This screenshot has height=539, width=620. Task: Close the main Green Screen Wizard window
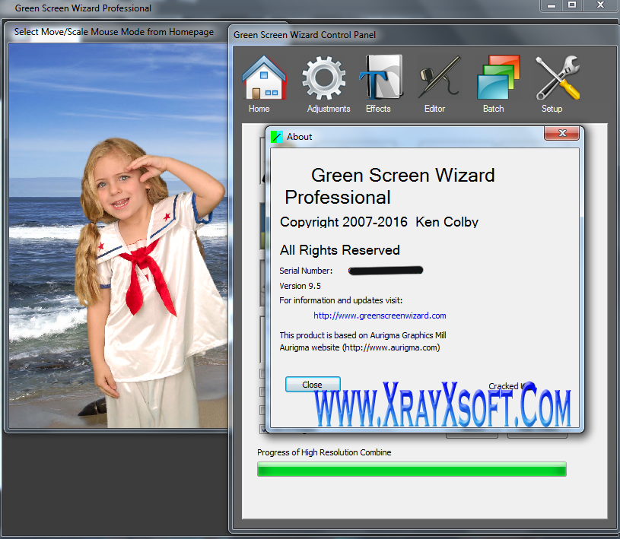point(600,5)
